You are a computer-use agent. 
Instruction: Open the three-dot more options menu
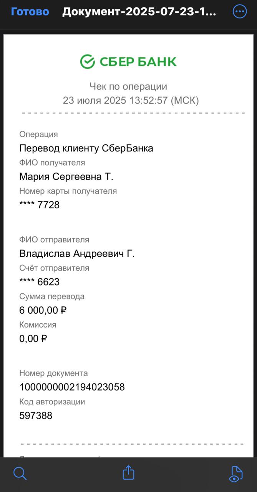point(240,12)
